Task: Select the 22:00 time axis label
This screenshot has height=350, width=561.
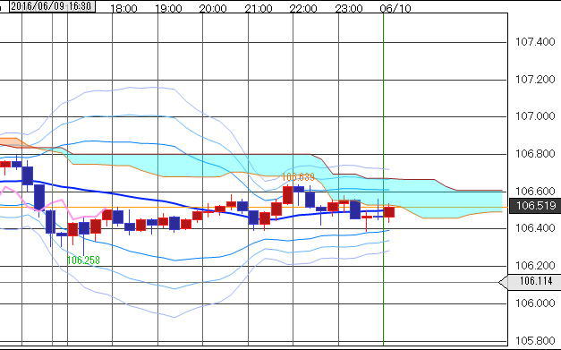Action: click(303, 9)
